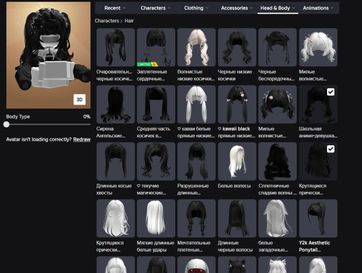This screenshot has height=273, width=362.
Task: Uncheck the Школьная аниме-девушка hair item
Action: tap(330, 92)
